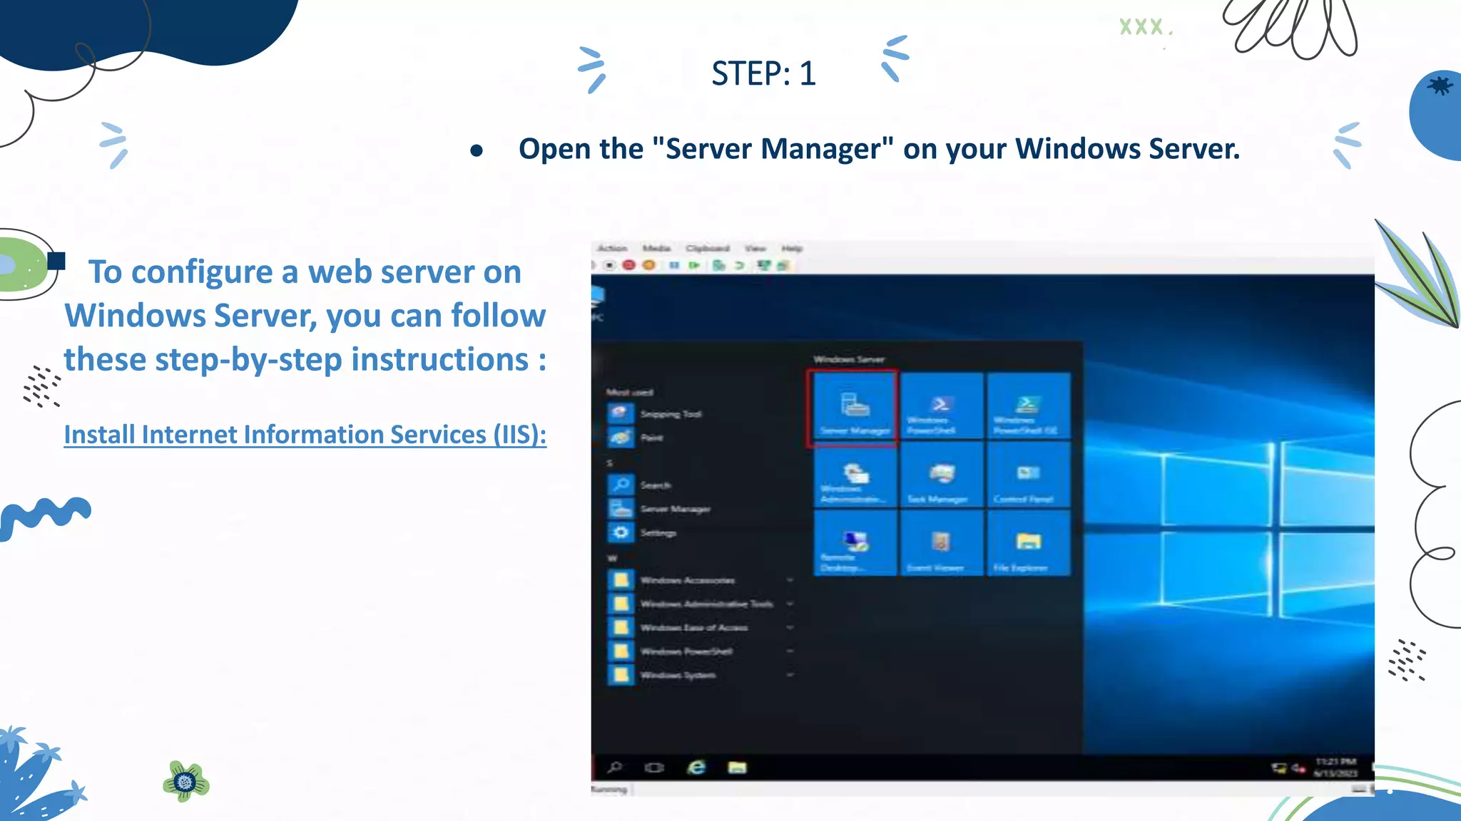The width and height of the screenshot is (1461, 821).
Task: Open the Help menu
Action: click(792, 248)
